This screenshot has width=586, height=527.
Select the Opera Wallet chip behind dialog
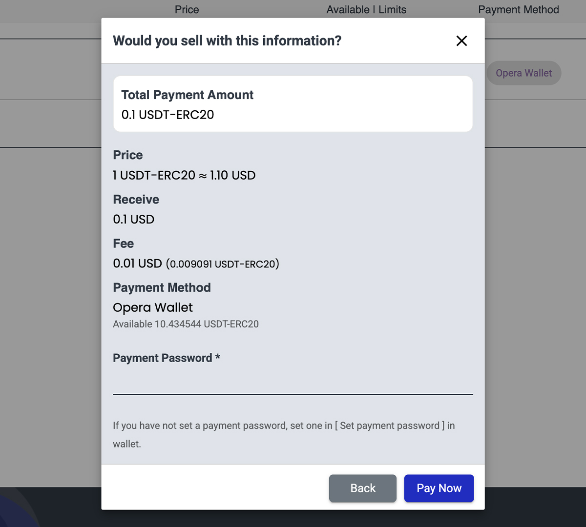(523, 73)
